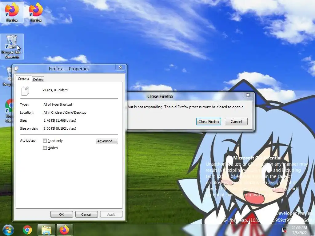Select the partly hidden Recycle Bin icon
The width and height of the screenshot is (315, 236).
tap(8, 77)
